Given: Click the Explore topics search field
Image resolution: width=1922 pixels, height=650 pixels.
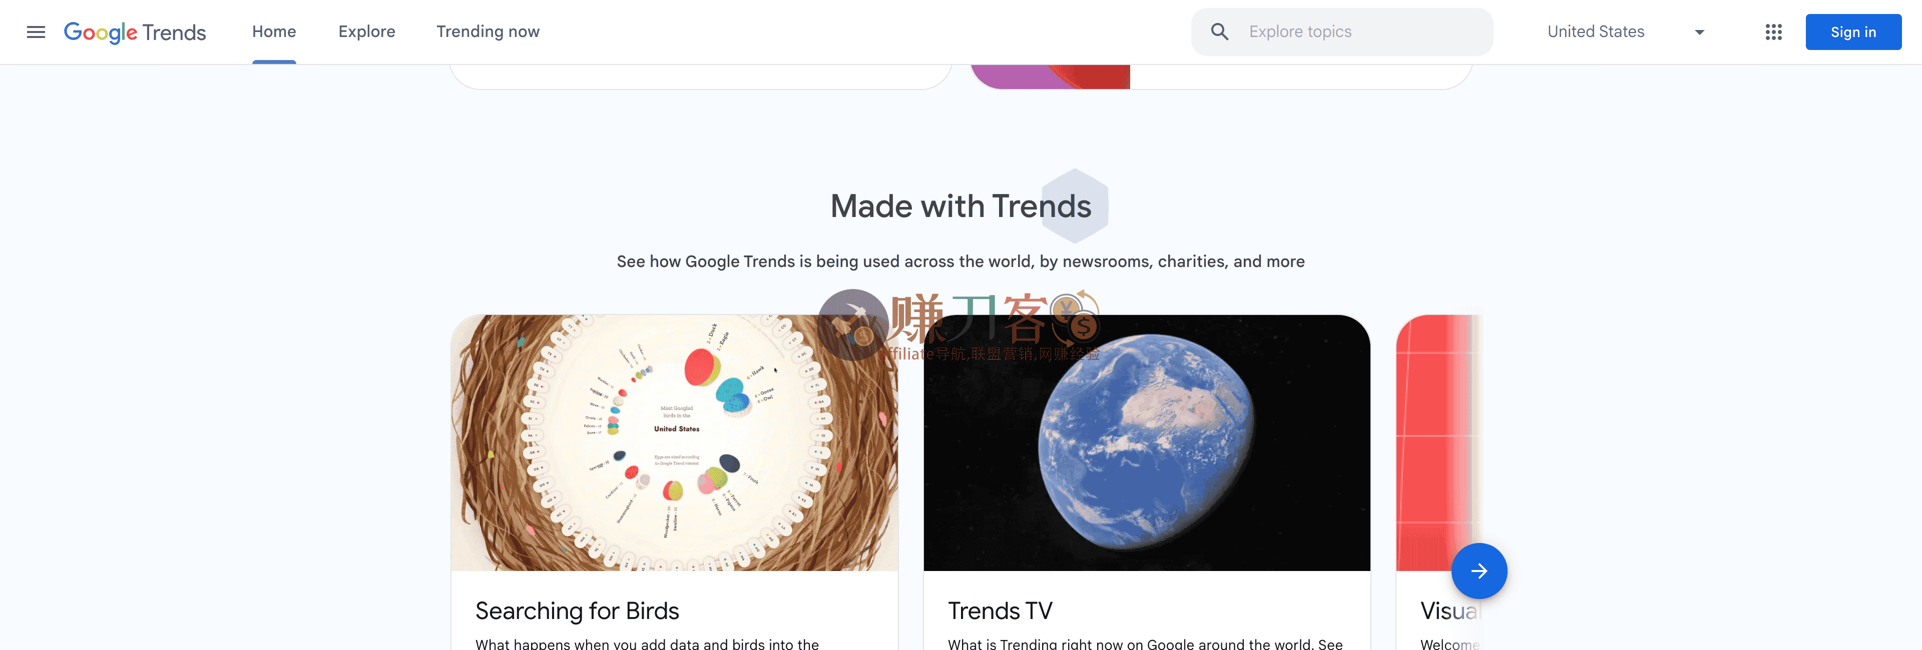Looking at the screenshot, I should tap(1343, 31).
